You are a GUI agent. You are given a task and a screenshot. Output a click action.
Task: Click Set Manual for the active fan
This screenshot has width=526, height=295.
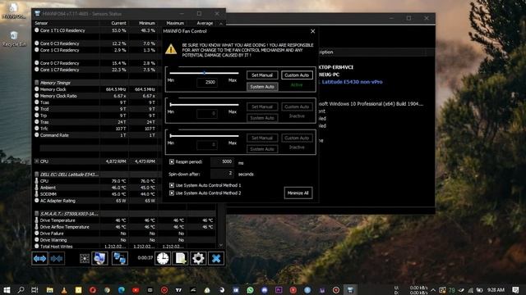(262, 75)
